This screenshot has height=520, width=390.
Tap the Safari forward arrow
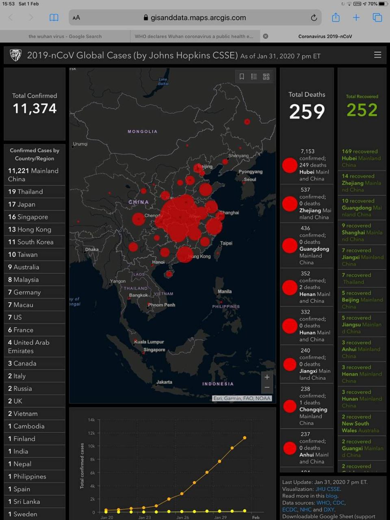click(31, 17)
